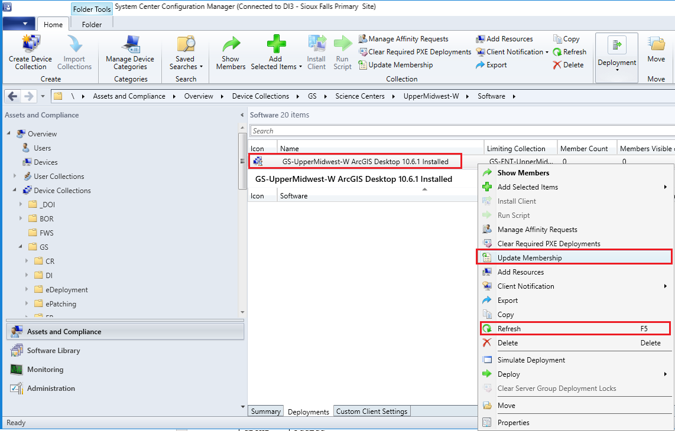The width and height of the screenshot is (675, 431).
Task: Select Users in the navigation tree
Action: point(42,148)
